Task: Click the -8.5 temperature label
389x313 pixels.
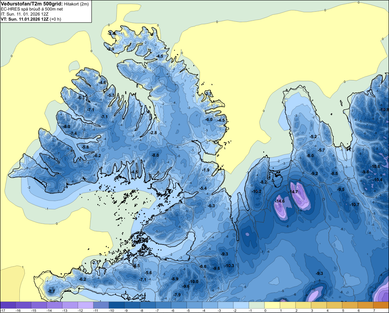Action: click(x=335, y=174)
